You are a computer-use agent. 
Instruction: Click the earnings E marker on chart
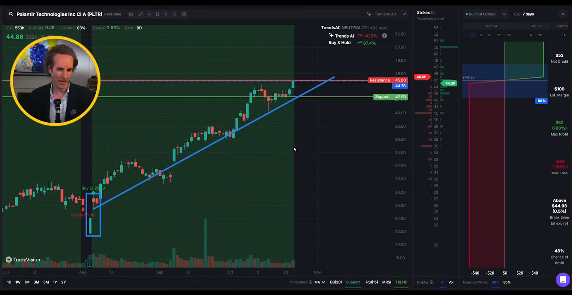(90, 264)
